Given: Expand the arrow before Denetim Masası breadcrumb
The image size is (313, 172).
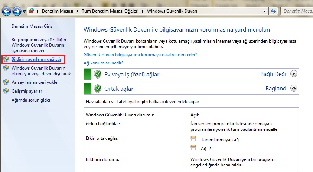Looking at the screenshot, I should (38, 11).
